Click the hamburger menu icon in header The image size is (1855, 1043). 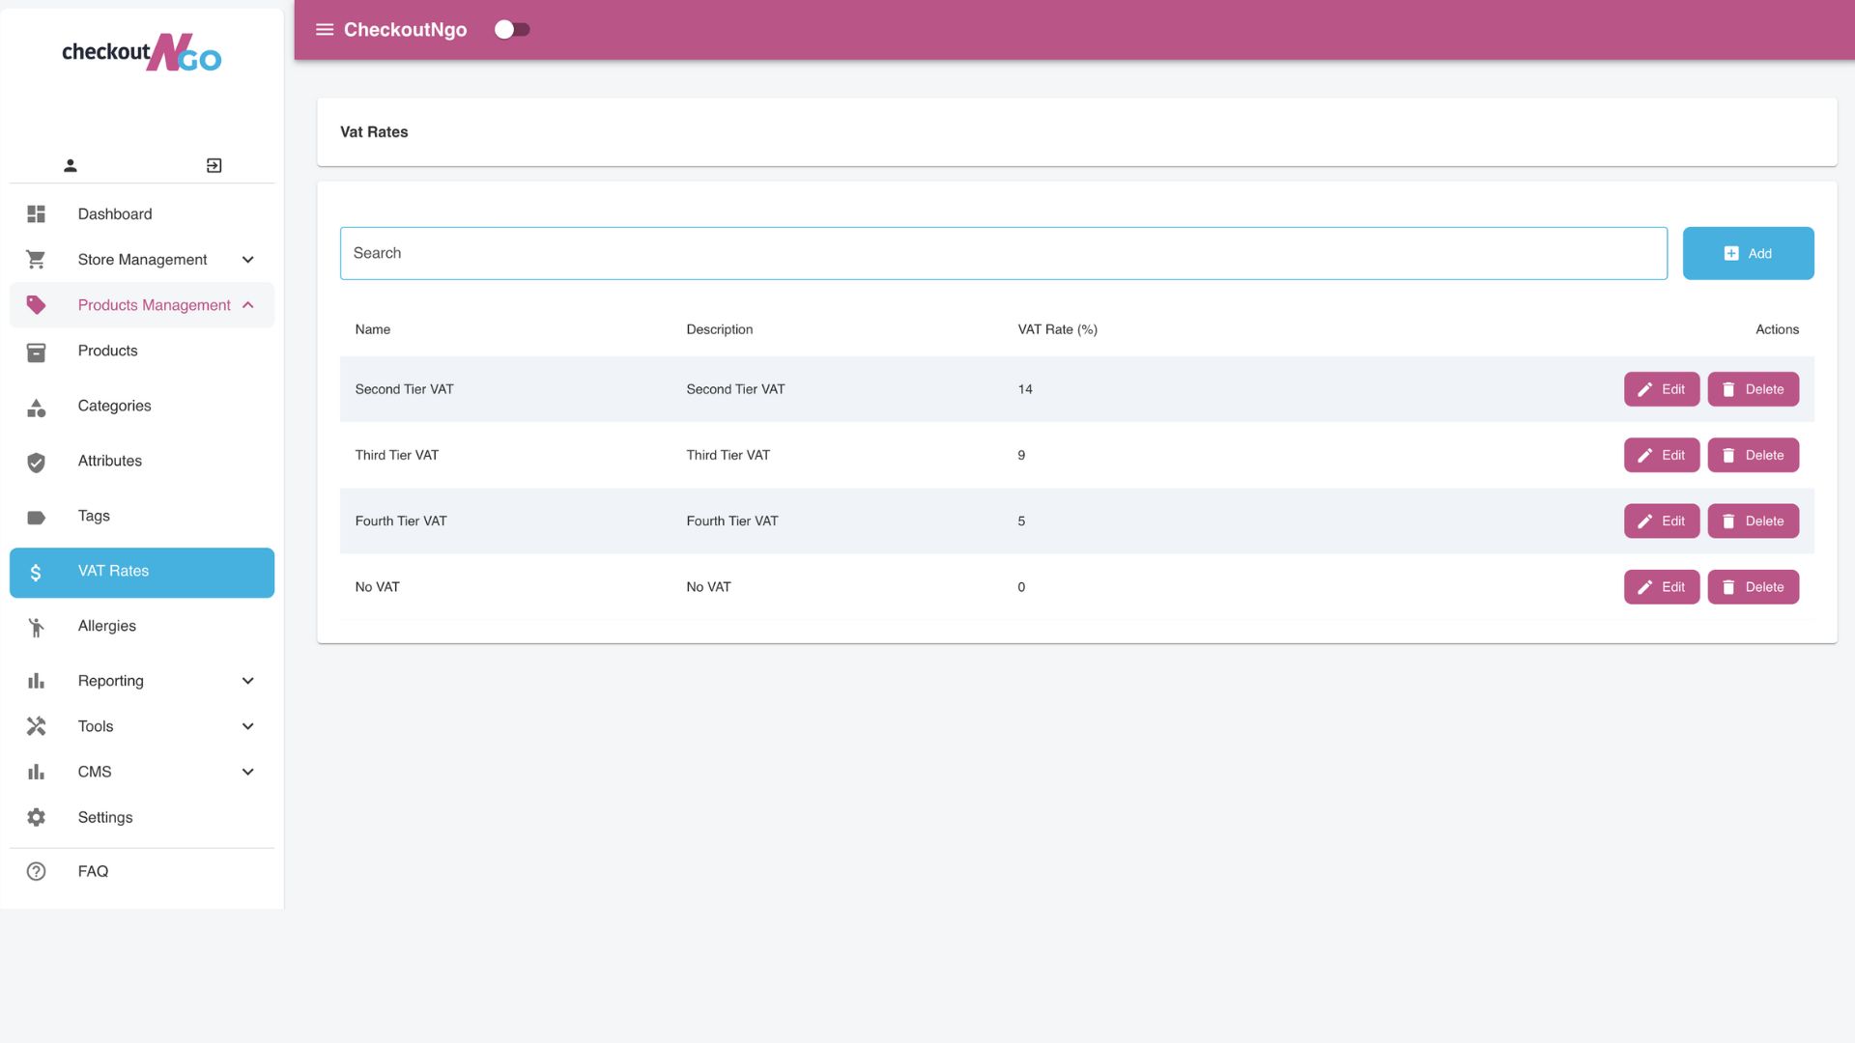click(x=325, y=30)
